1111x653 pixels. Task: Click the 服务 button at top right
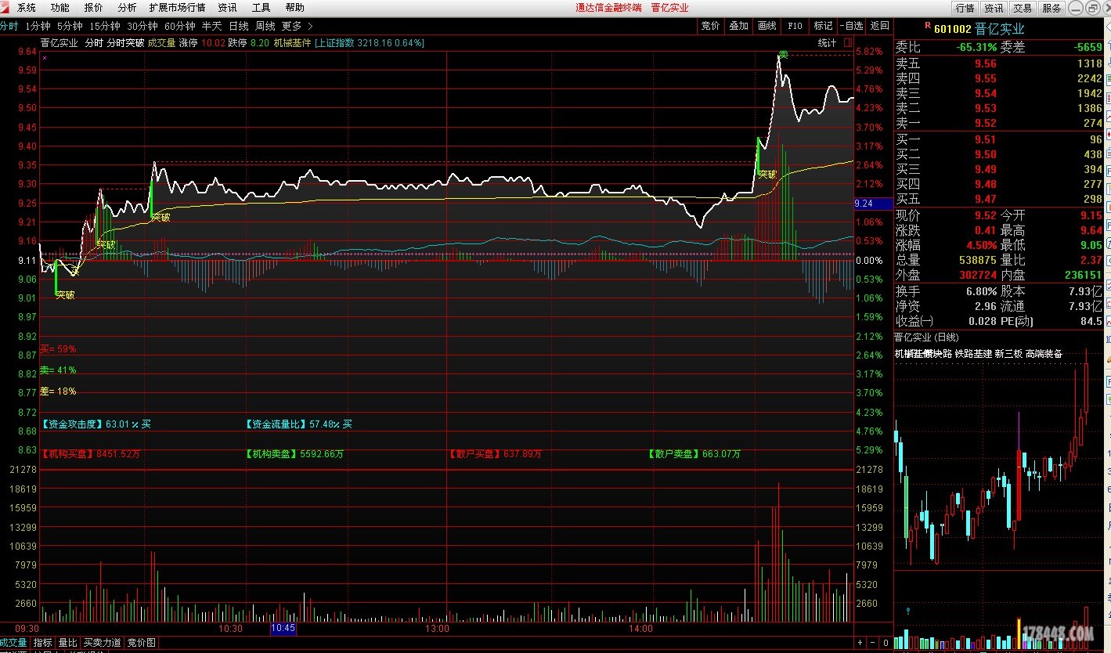pyautogui.click(x=1051, y=8)
